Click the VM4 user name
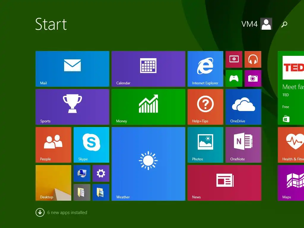Screen dimensions: 304x228 [249, 24]
